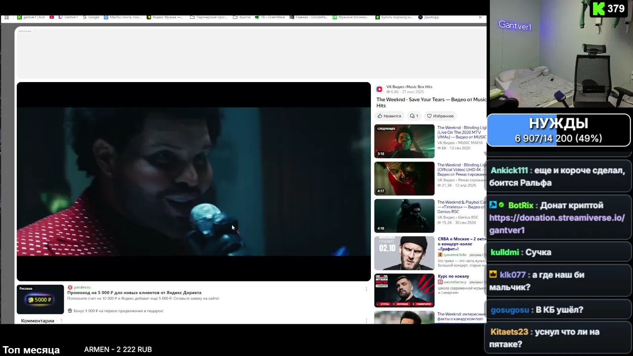
Task: Open the GreenWave bookmark
Action: coord(270,17)
